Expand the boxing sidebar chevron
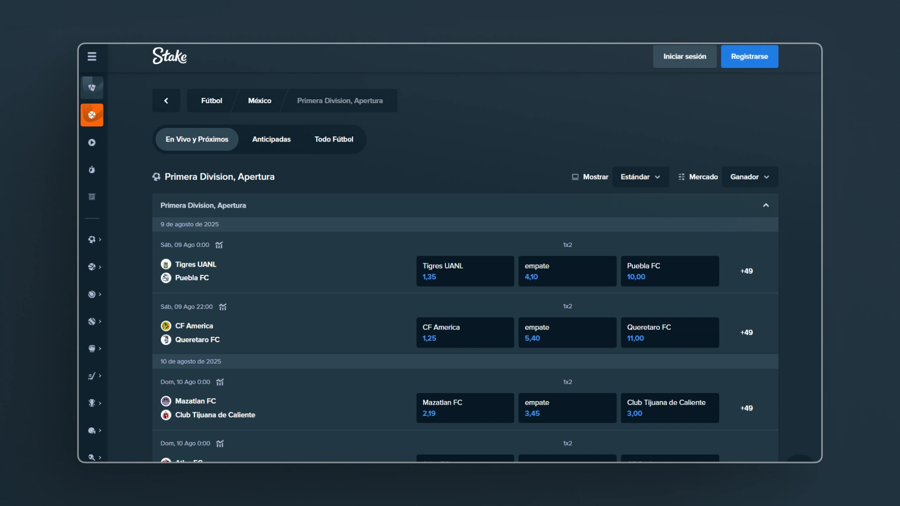Screen dimensions: 900x506 100,349
